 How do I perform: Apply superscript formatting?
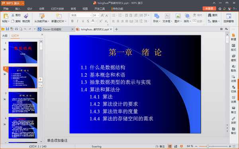pyautogui.click(x=101, y=21)
